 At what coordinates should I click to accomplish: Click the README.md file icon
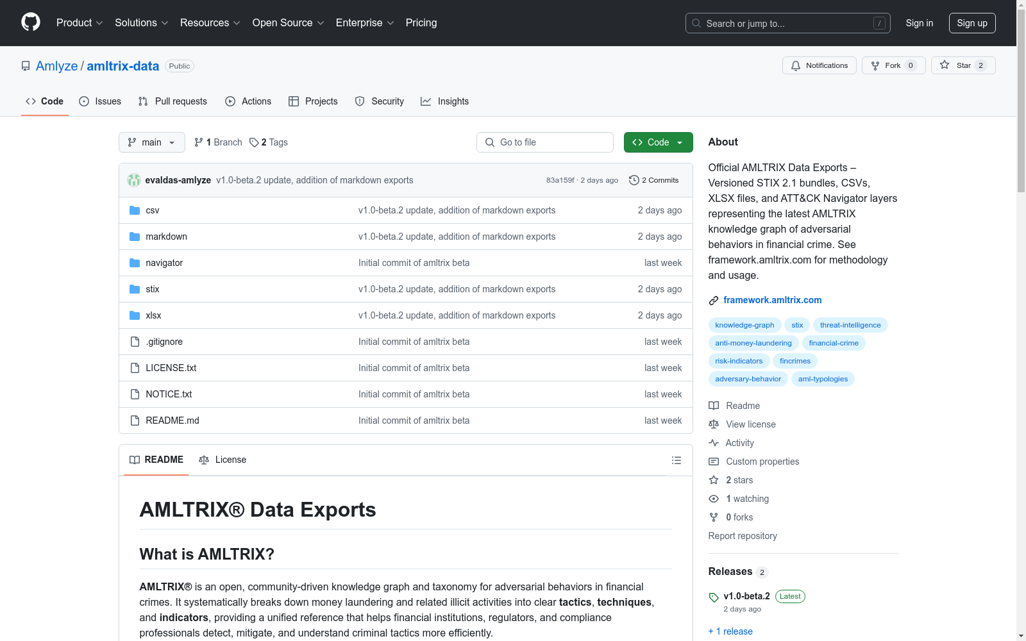coord(135,420)
